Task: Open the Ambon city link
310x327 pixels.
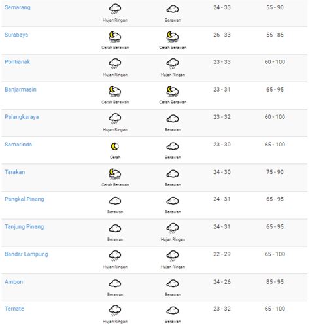Action: click(x=14, y=282)
